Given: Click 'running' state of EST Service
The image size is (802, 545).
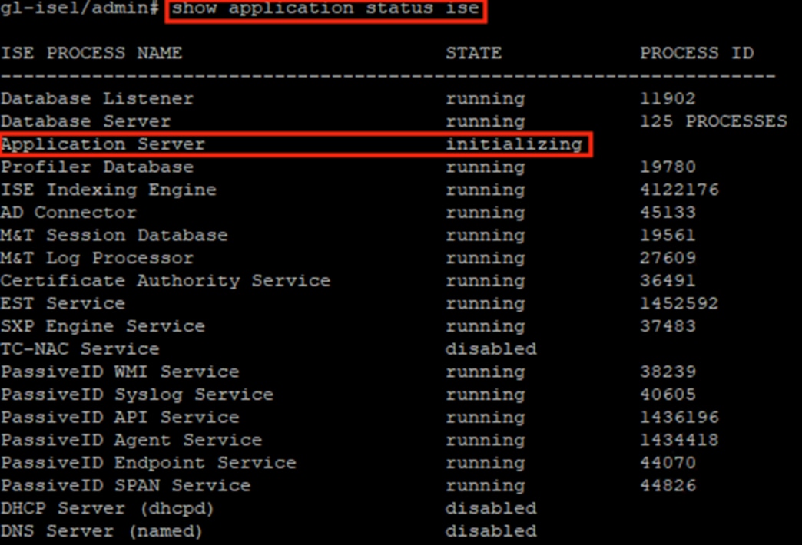Looking at the screenshot, I should 486,304.
